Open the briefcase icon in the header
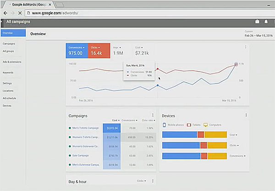 (x=257, y=22)
